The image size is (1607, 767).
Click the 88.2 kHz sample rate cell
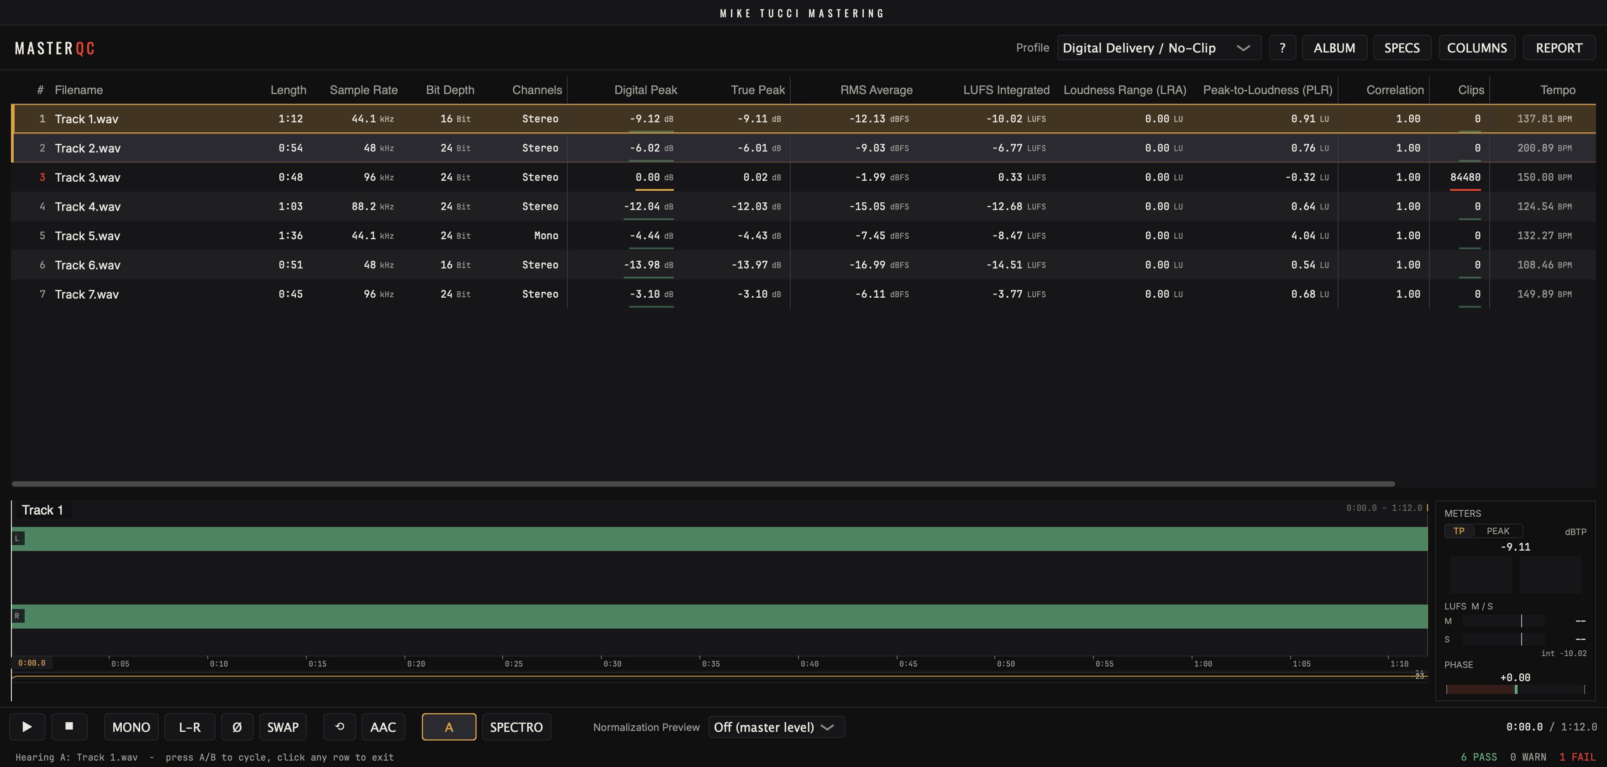373,206
